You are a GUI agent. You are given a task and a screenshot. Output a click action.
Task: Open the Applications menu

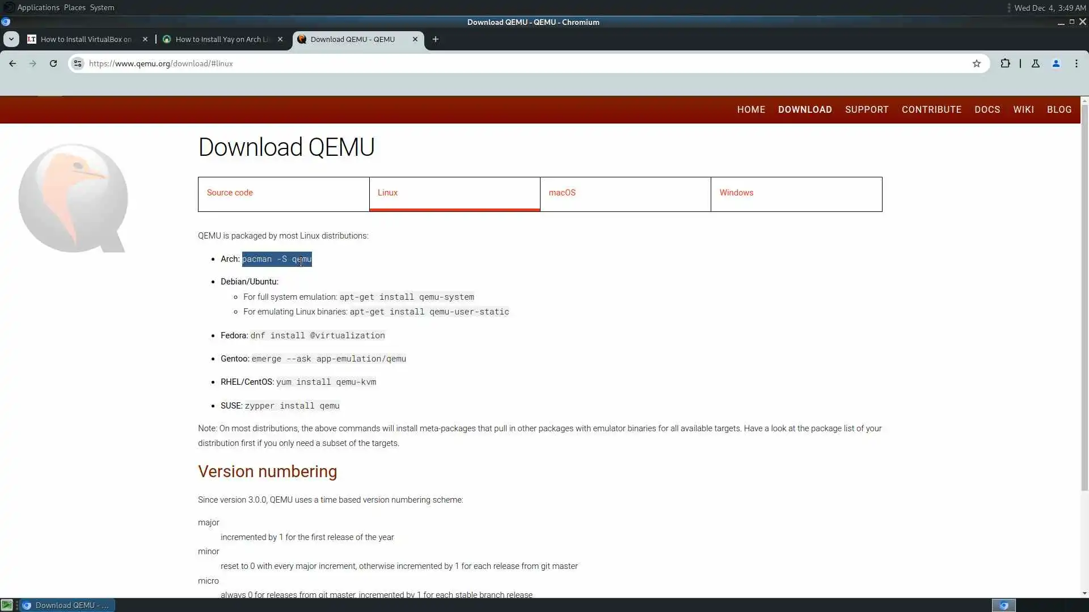click(x=38, y=7)
